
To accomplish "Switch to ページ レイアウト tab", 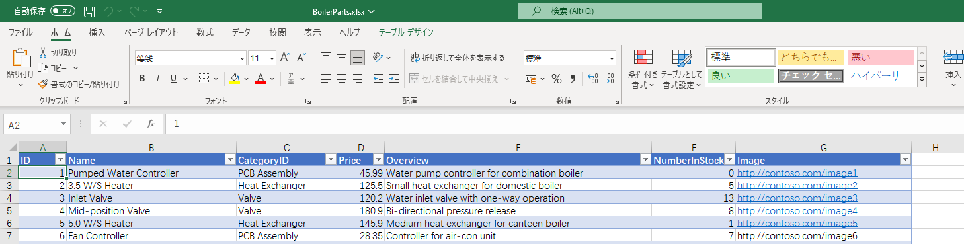I will tap(151, 32).
